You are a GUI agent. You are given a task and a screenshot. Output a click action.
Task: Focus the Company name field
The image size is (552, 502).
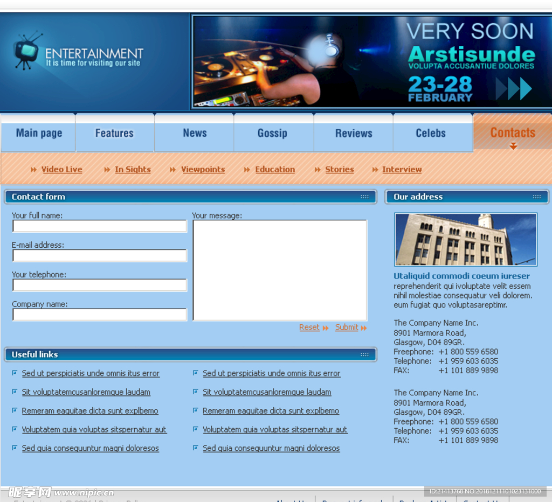[x=100, y=315]
